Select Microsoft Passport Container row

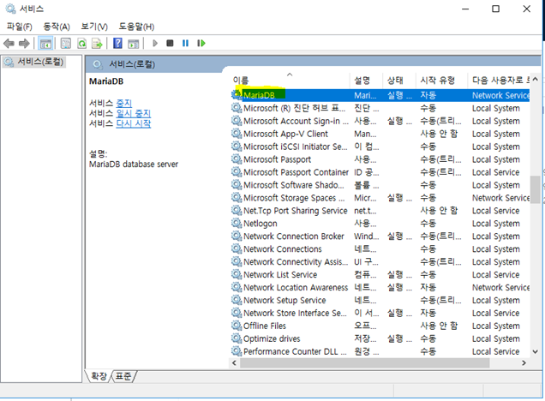380,172
